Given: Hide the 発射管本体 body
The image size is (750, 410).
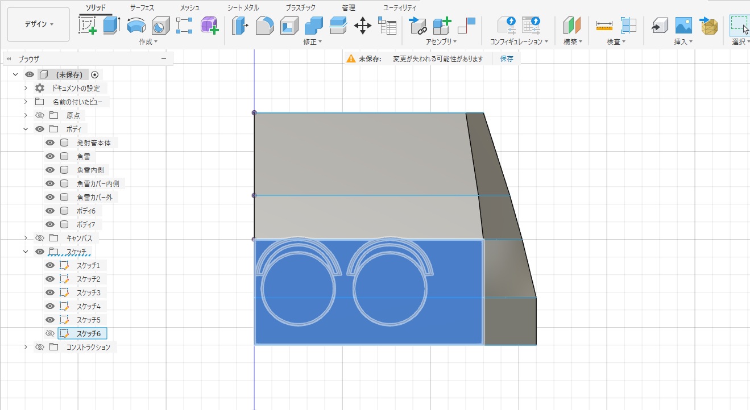Looking at the screenshot, I should click(50, 143).
